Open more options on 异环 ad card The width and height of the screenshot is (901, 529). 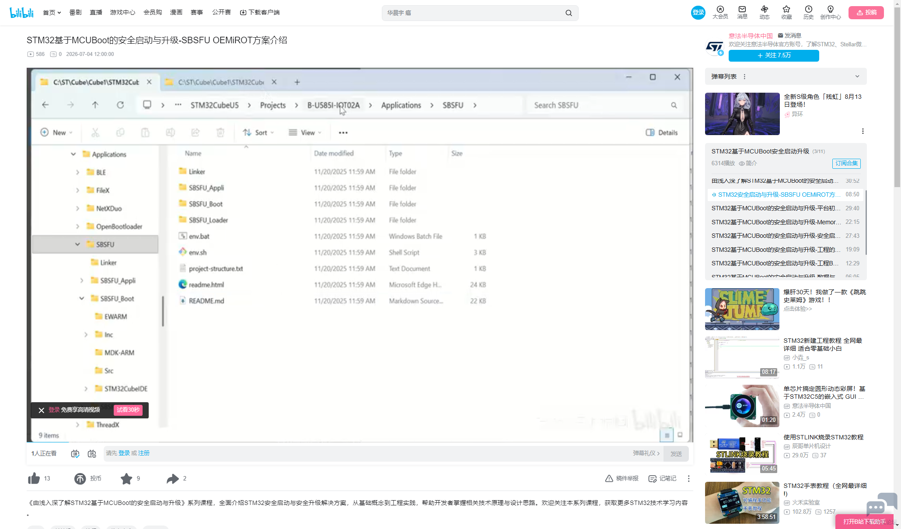pyautogui.click(x=863, y=131)
